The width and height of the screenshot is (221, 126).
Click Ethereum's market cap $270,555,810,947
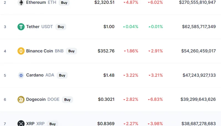[x=197, y=2]
